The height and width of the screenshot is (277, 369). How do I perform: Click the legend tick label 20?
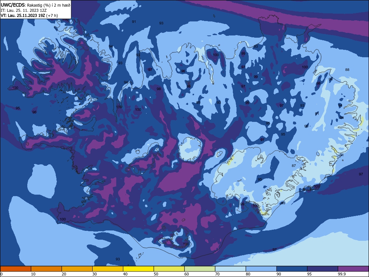coord(64,274)
